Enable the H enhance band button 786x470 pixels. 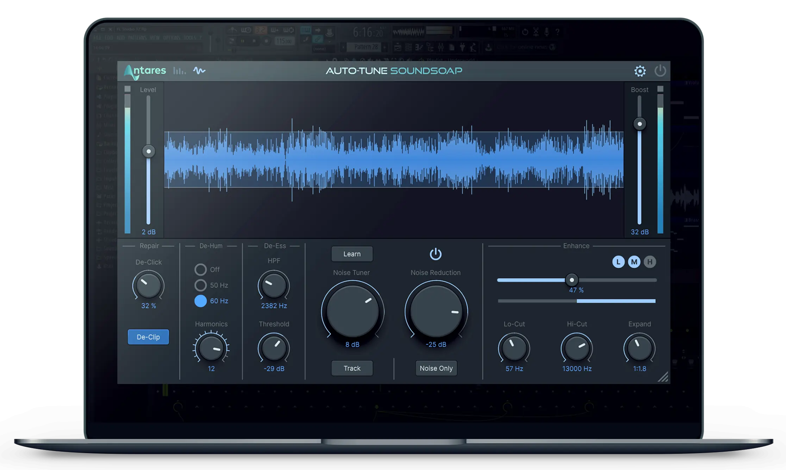650,262
